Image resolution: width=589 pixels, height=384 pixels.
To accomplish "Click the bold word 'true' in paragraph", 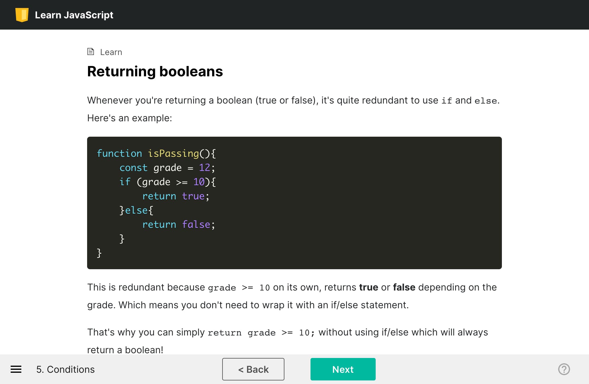I will pos(368,287).
